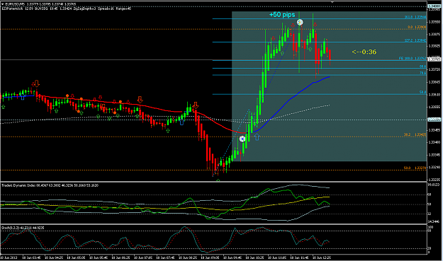Select the small red arrow left of the peak circle

293,25
